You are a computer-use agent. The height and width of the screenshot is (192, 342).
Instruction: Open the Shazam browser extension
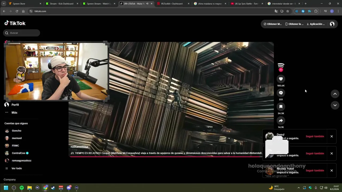click(x=303, y=11)
